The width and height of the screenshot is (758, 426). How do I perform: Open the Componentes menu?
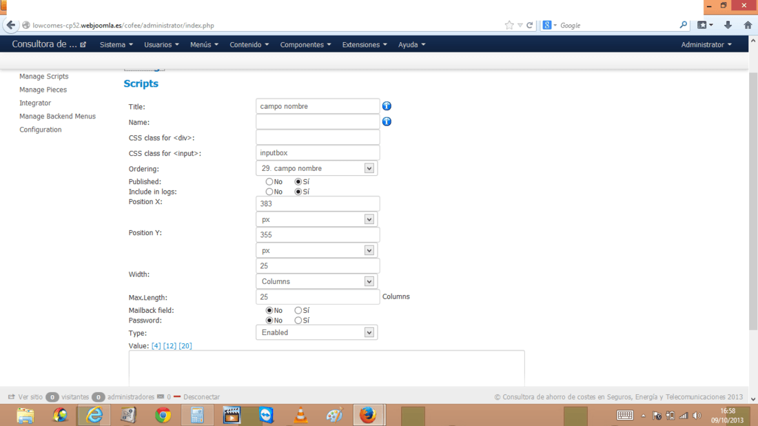[x=305, y=45]
